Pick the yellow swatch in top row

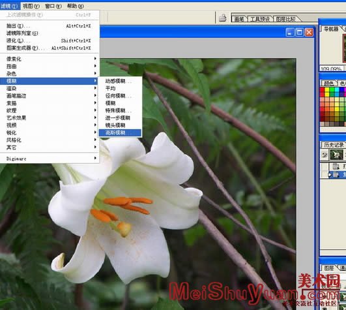point(327,89)
